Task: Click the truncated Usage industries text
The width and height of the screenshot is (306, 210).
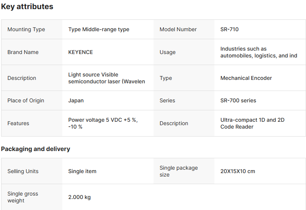Action: (x=258, y=52)
